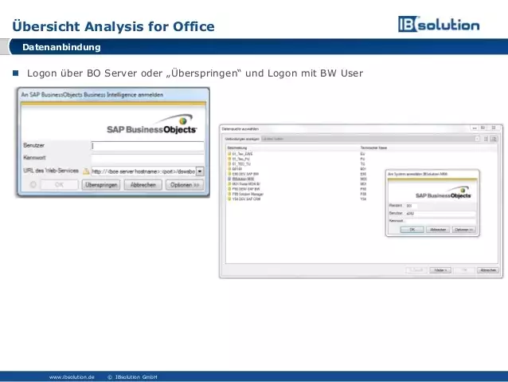Expand login options with Optionen >> button
The image size is (508, 382).
click(x=185, y=184)
